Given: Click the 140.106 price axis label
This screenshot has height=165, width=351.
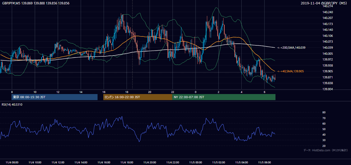Looking at the screenshot, I should (328, 36).
